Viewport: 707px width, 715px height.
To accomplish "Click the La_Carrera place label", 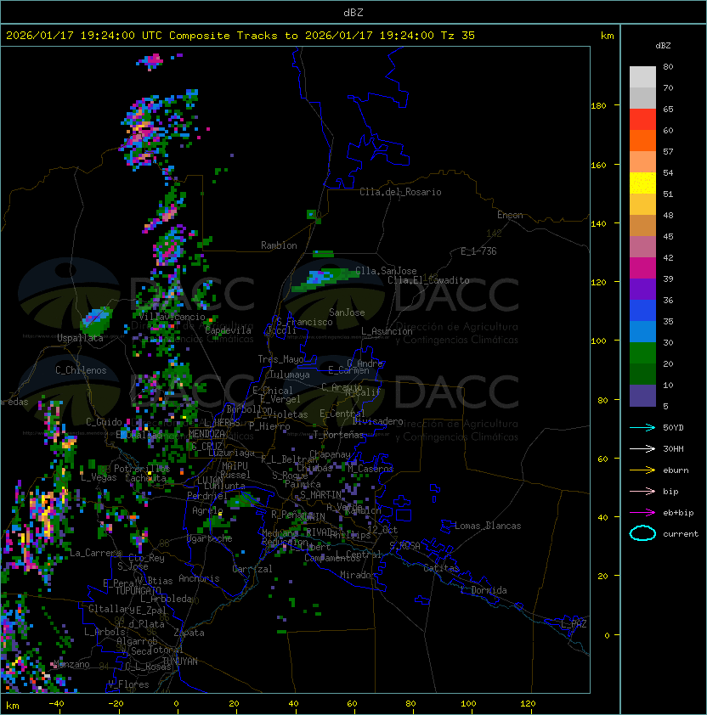I will tap(96, 553).
